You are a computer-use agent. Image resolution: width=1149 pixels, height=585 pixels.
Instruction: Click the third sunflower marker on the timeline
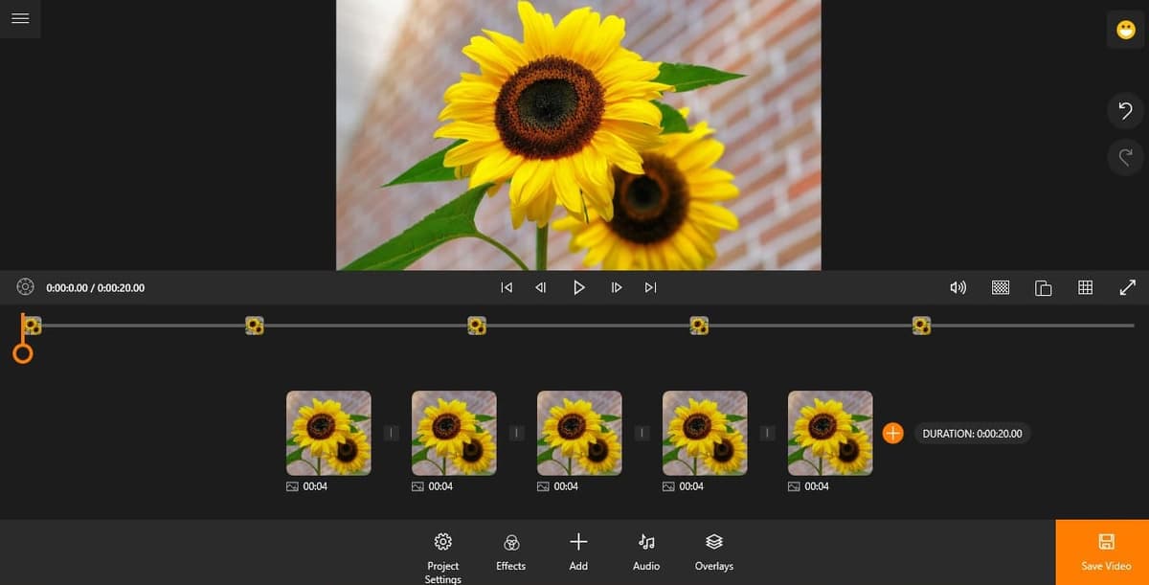(x=477, y=326)
